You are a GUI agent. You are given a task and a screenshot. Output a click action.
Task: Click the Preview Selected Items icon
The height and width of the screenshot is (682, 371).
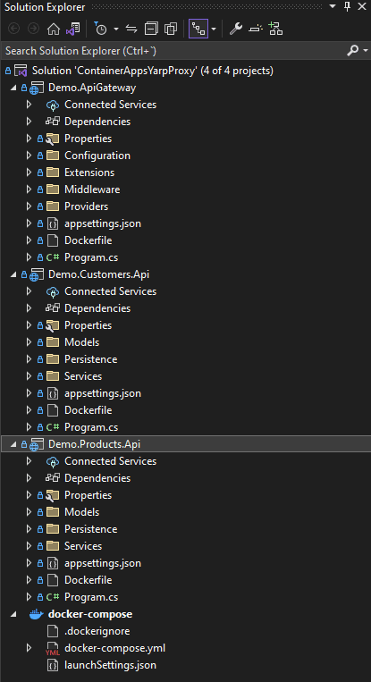pos(256,29)
